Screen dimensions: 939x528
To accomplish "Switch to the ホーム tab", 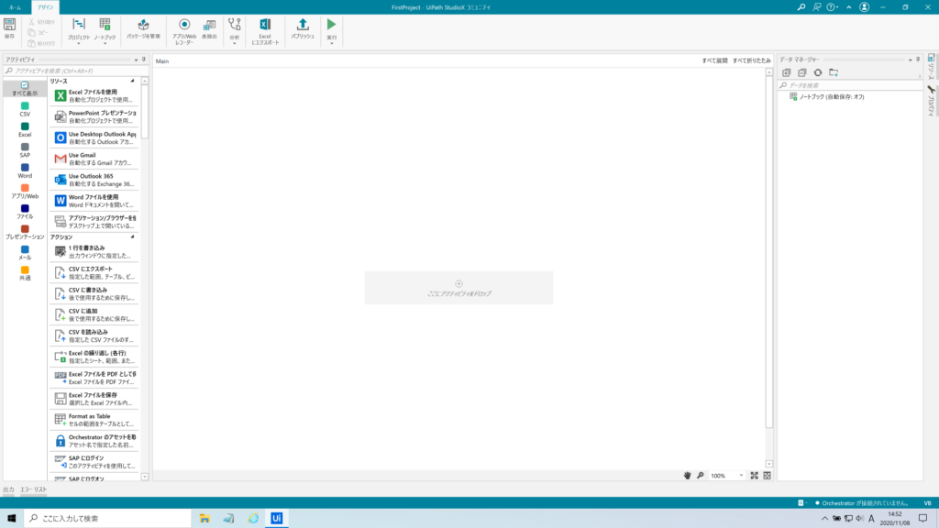I will [15, 7].
